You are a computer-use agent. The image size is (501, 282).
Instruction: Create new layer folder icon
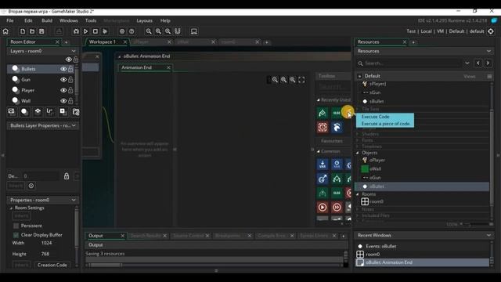pos(75,111)
